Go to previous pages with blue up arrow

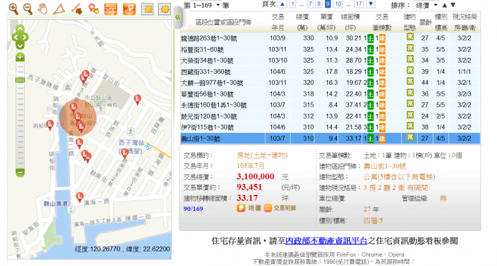click(x=282, y=4)
